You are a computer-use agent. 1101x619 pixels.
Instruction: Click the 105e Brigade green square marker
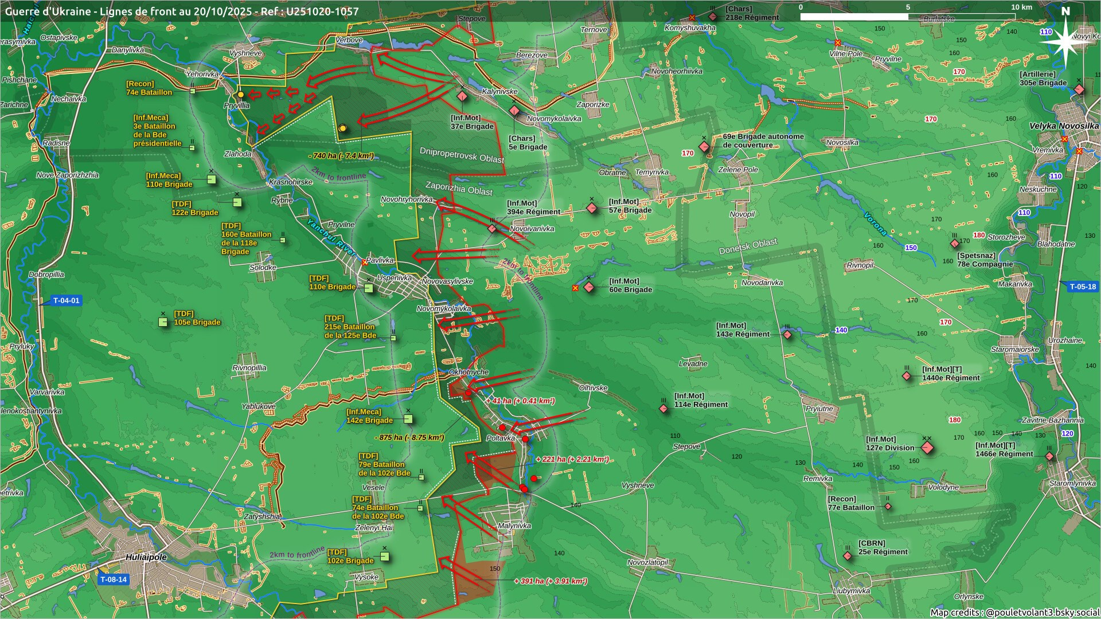coord(163,322)
